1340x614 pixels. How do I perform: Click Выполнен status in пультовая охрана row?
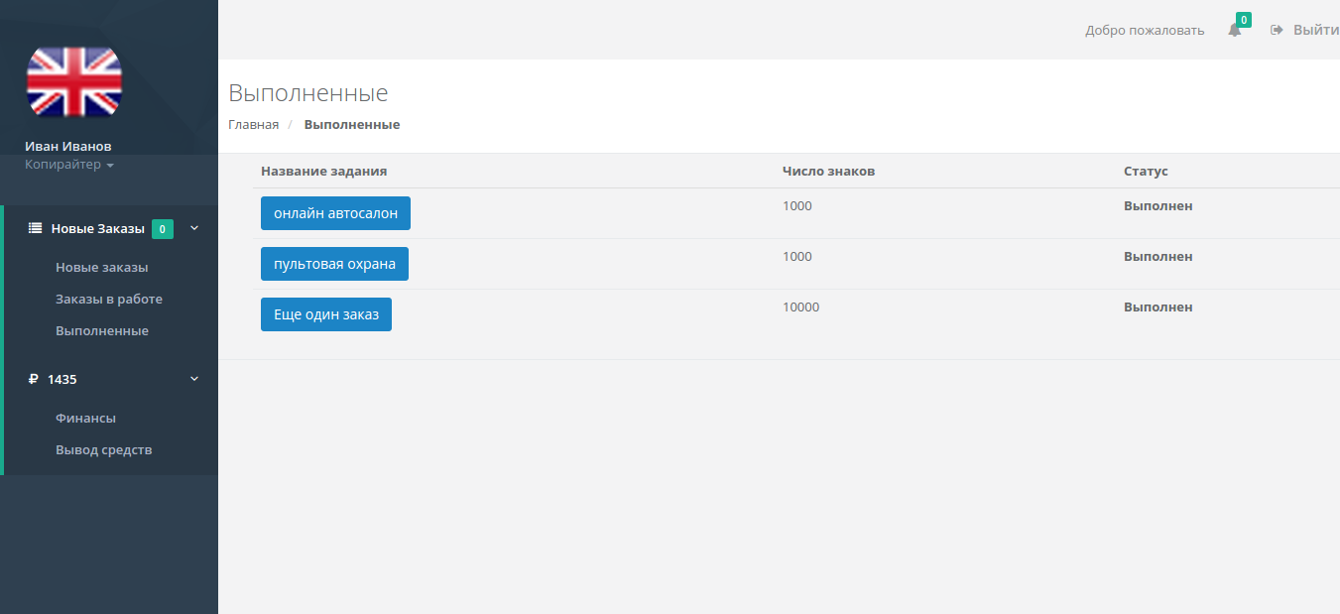coord(1157,256)
